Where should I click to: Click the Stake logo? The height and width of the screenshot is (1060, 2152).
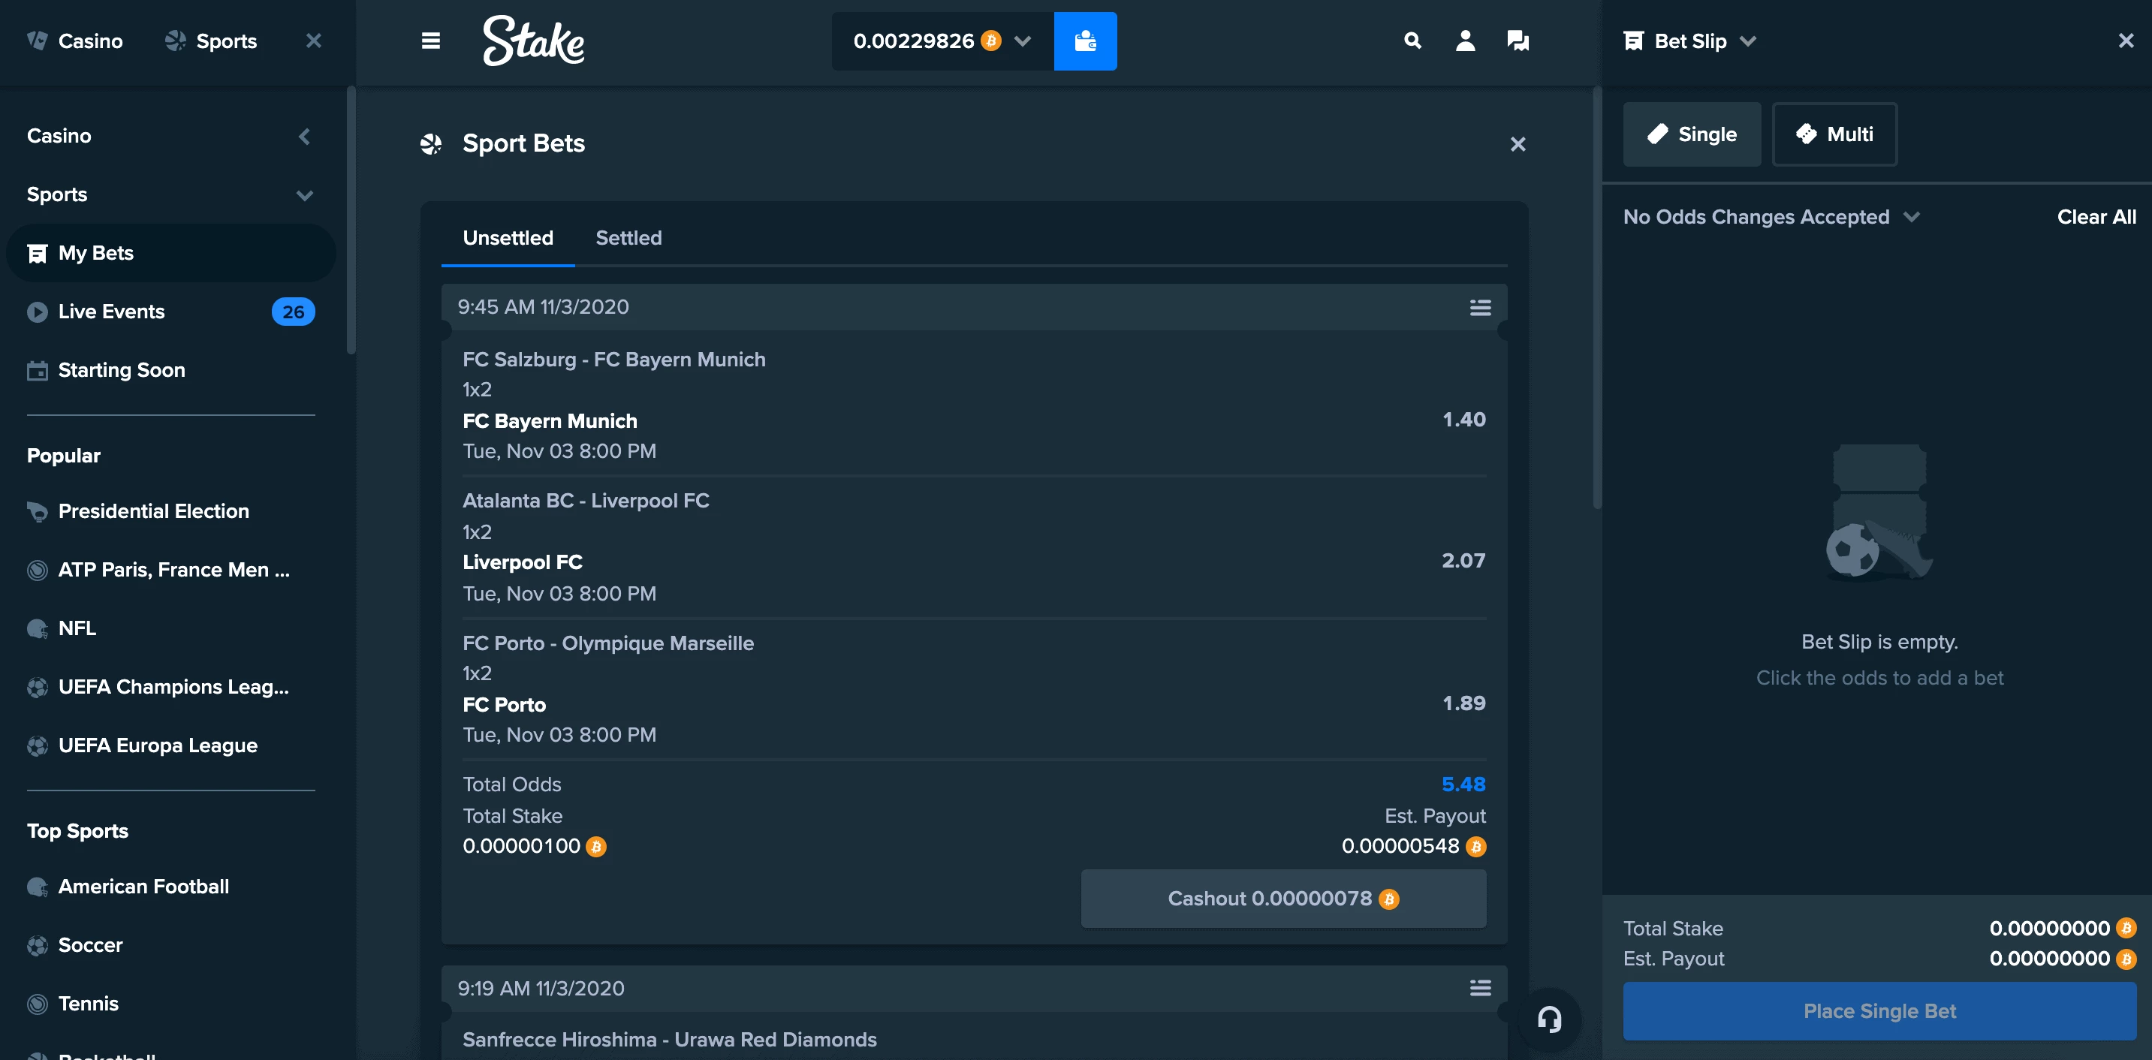534,41
